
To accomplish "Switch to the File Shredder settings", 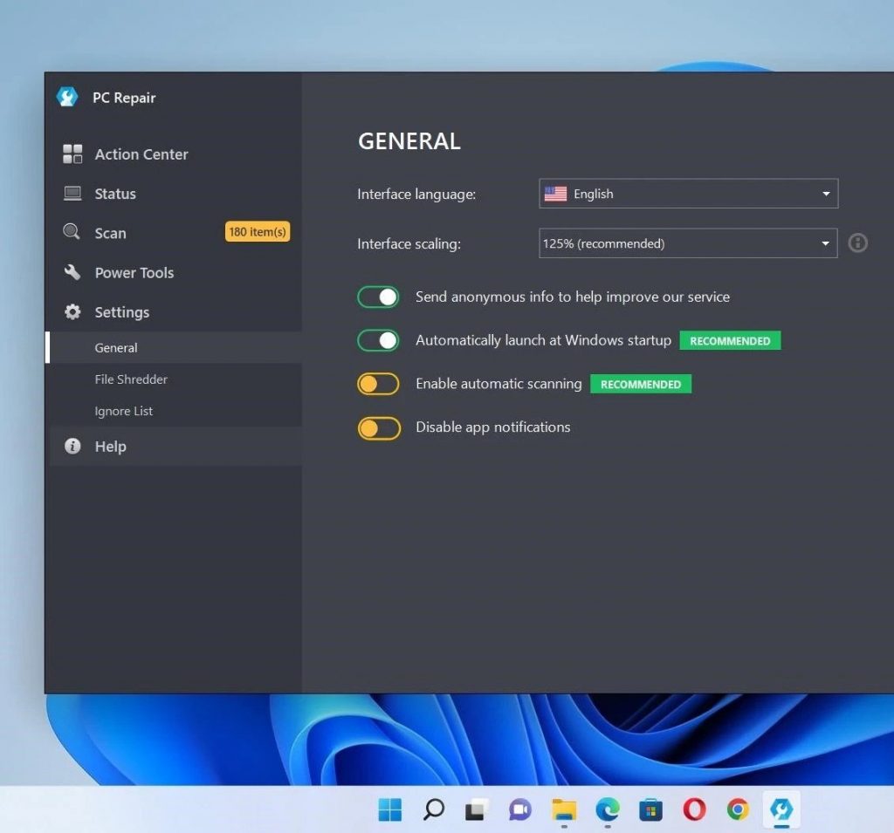I will pyautogui.click(x=131, y=379).
